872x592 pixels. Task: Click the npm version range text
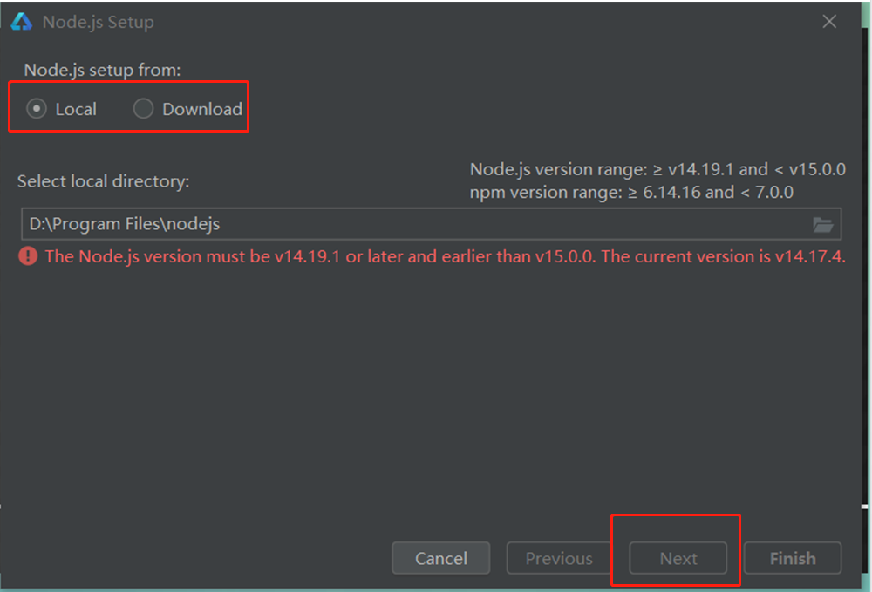tap(631, 193)
